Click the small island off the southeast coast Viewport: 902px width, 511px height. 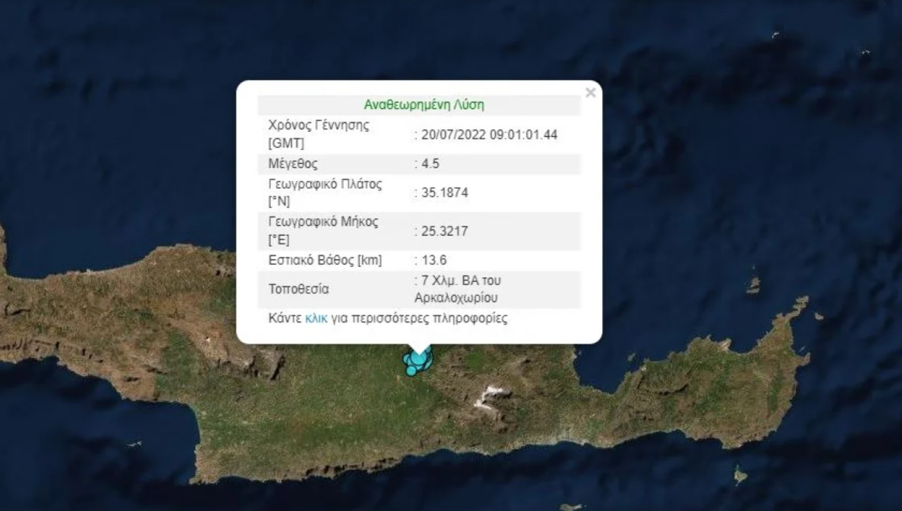click(x=740, y=475)
